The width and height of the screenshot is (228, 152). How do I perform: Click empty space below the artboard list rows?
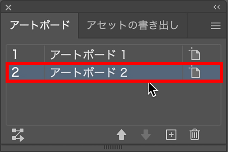[113, 103]
